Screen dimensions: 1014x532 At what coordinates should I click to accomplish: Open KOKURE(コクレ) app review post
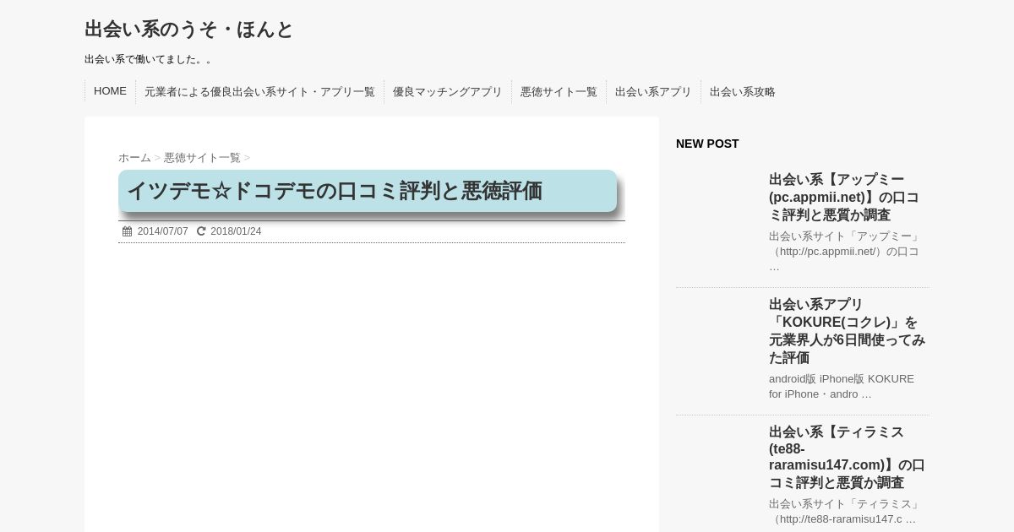click(x=847, y=330)
